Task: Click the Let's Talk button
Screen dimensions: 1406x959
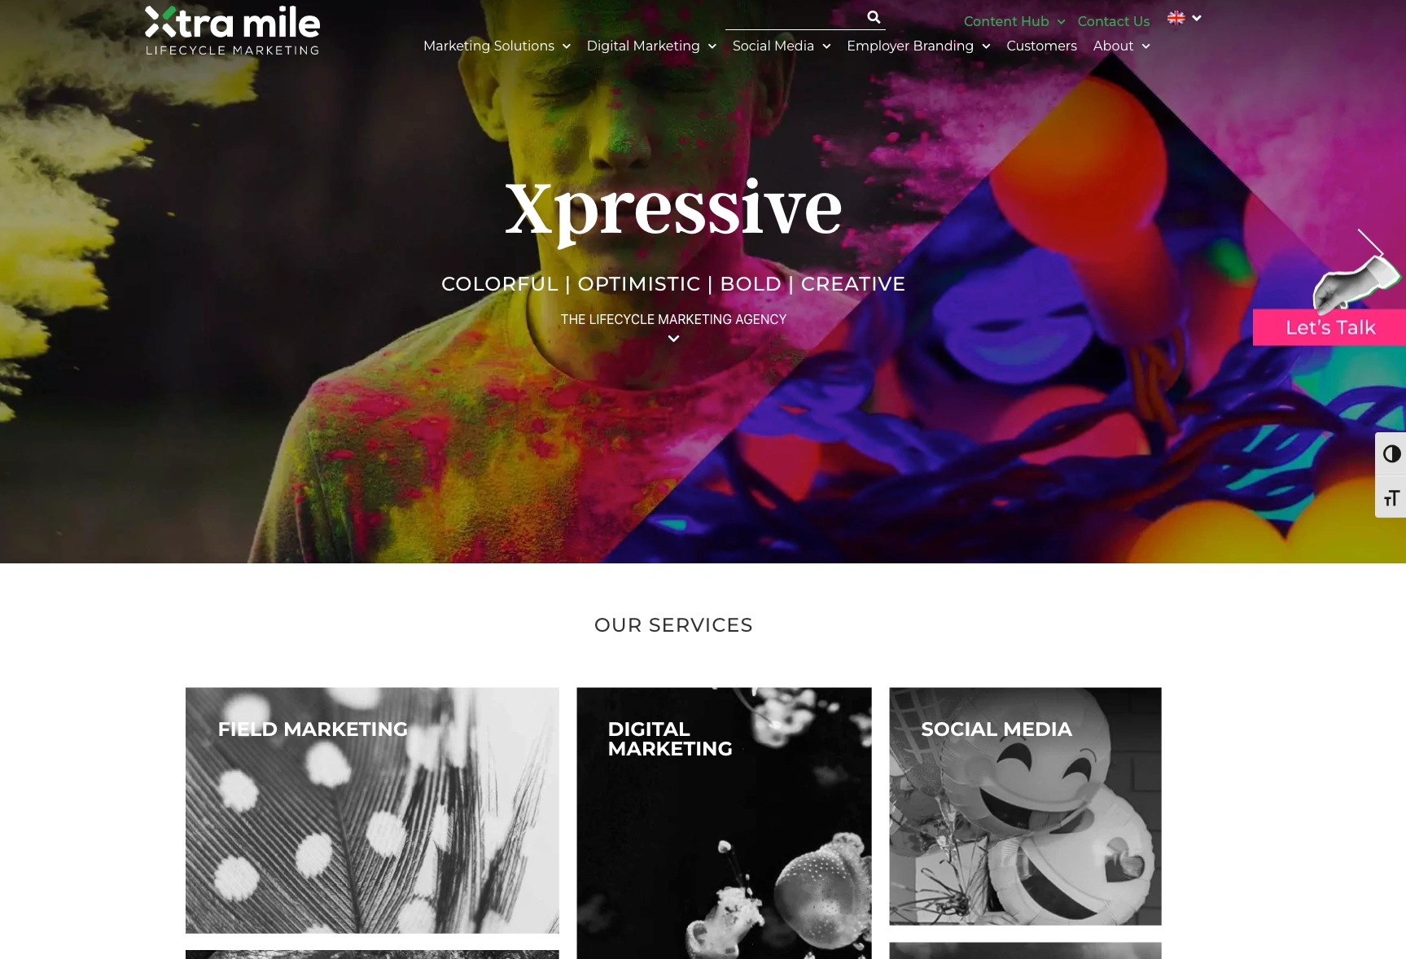Action: tap(1329, 327)
